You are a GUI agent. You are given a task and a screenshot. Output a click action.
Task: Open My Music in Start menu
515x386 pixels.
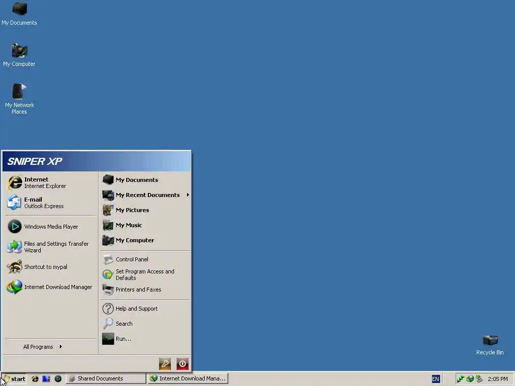146,225
